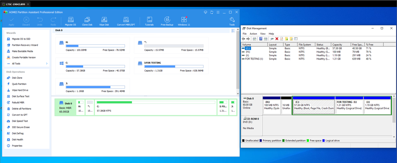397x163 pixels.
Task: Click Create Portable Version
Action: tap(24, 57)
